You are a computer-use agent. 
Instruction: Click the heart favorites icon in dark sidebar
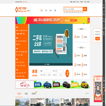click(x=104, y=12)
